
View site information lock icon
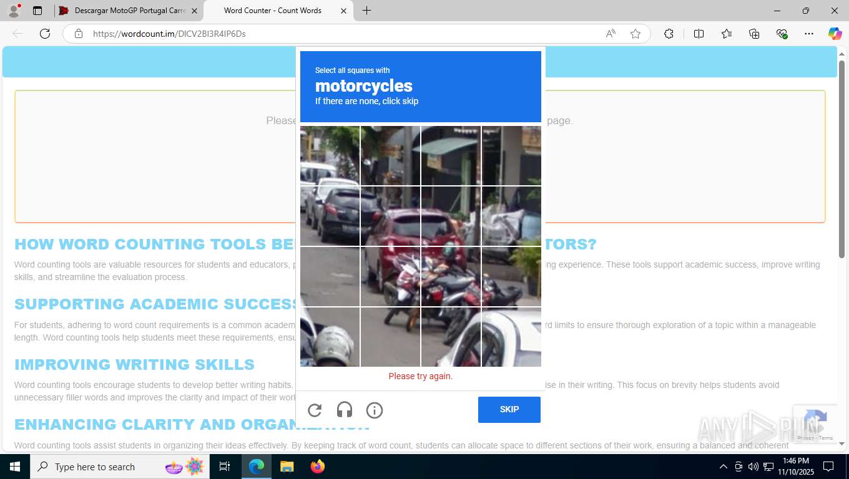click(79, 34)
